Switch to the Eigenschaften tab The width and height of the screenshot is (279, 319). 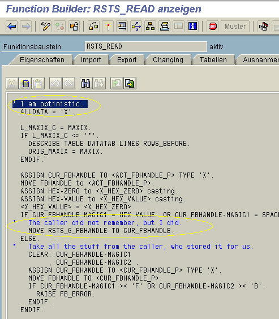click(42, 60)
